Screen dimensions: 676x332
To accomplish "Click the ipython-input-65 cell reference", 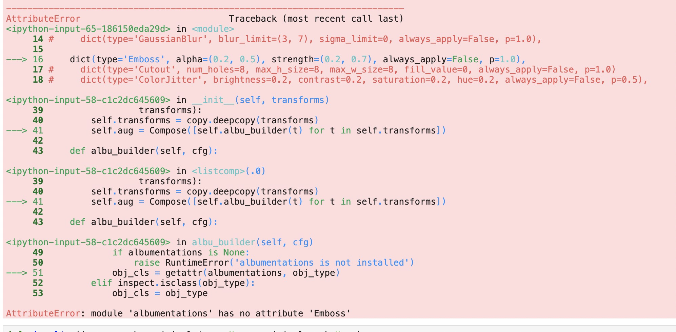I will (90, 28).
